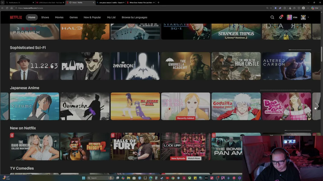
Task: Open the One Piece Heroines card
Action: tap(186, 106)
